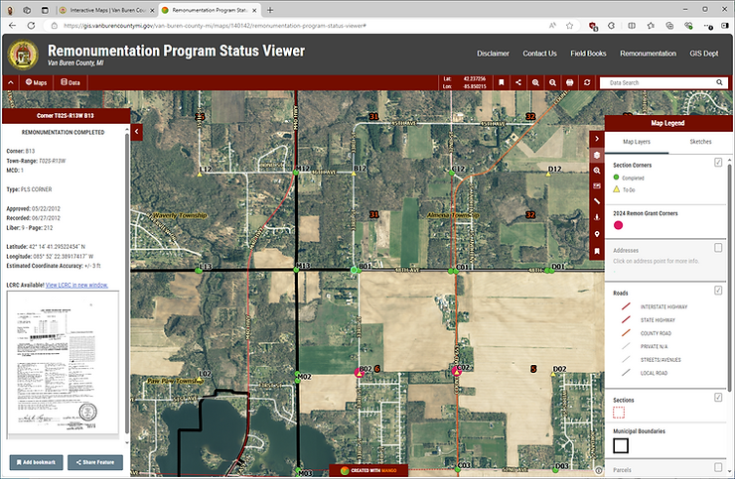Collapse the top toolbar with up chevron
Screen dimensions: 735x479
10,82
